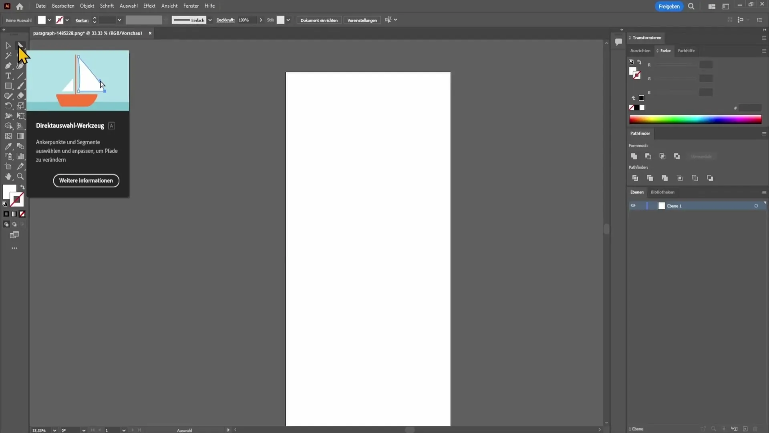
Task: Switch to the Bibliotheken tab
Action: point(662,192)
